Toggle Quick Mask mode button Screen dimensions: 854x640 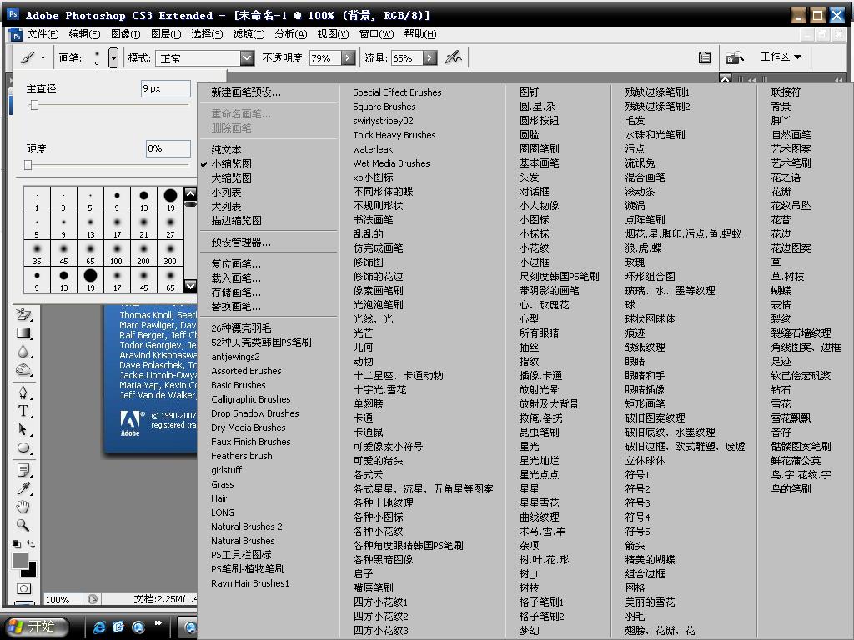23,589
